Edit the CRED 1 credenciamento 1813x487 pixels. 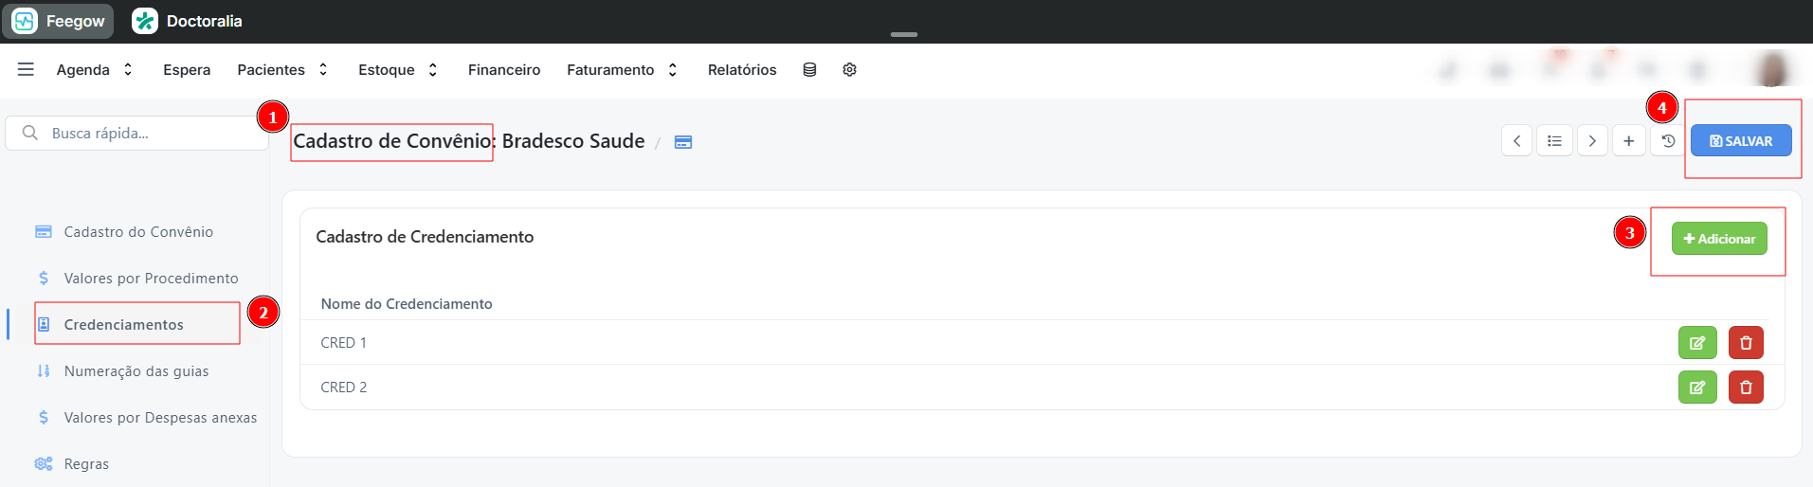(1697, 343)
